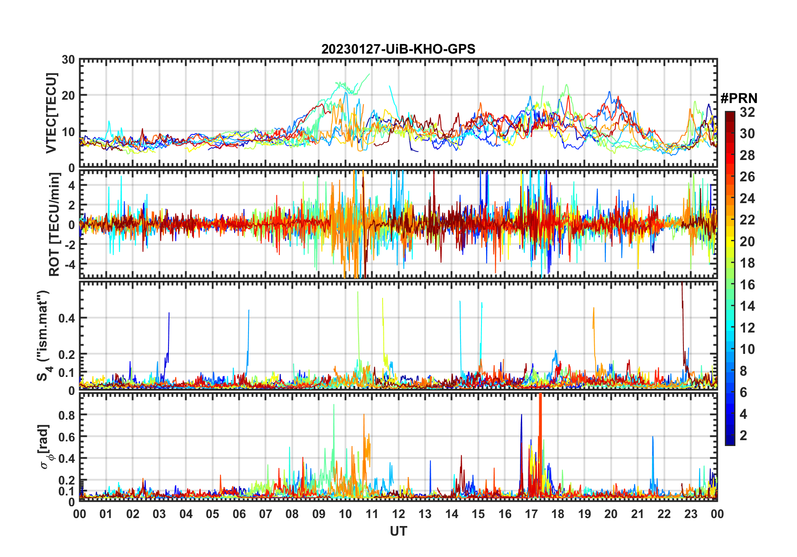Click x-axis tick label "23"
This screenshot has height=557, width=797.
click(x=691, y=514)
